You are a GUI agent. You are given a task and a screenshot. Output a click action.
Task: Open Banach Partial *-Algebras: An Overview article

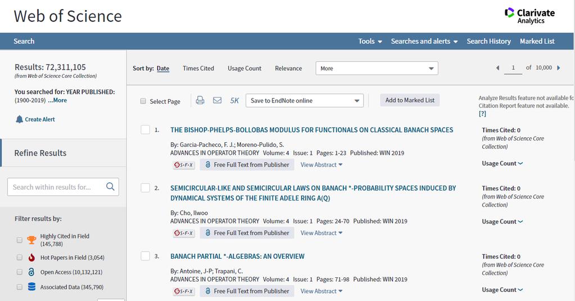coord(237,257)
